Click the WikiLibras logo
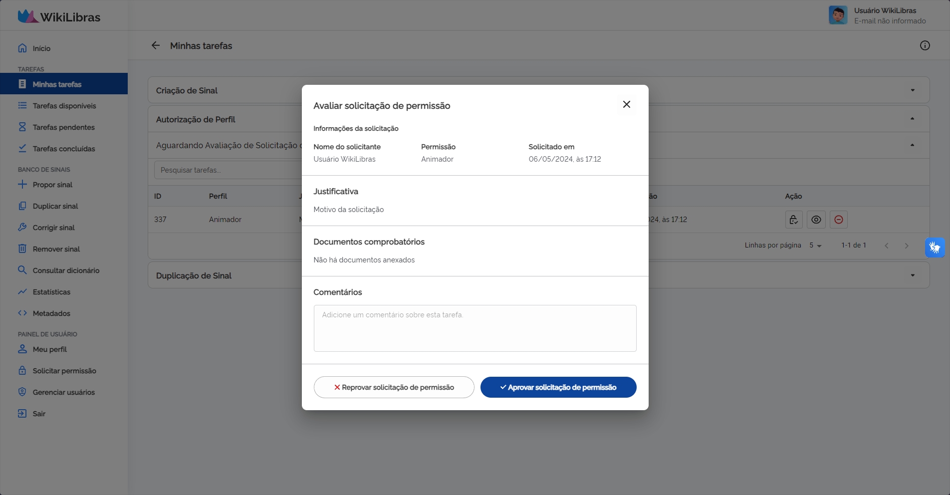Image resolution: width=950 pixels, height=495 pixels. (59, 16)
